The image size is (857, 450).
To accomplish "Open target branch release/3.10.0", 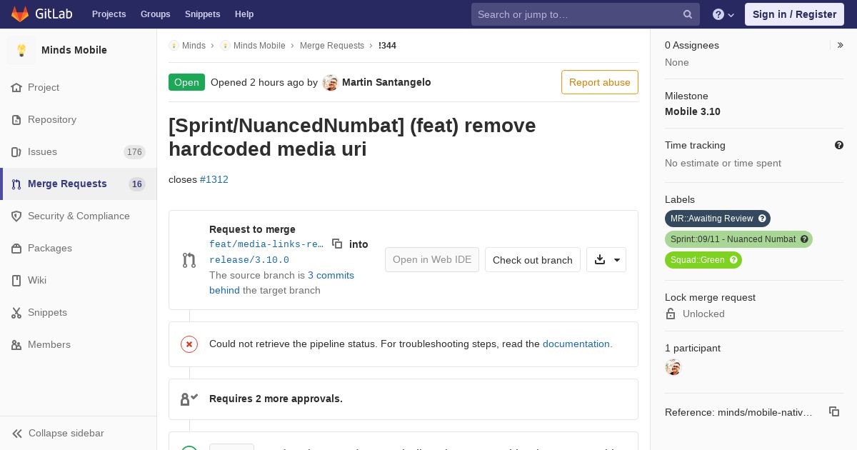I will click(x=249, y=260).
